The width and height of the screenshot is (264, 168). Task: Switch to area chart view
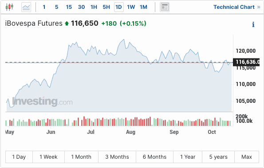point(26,7)
